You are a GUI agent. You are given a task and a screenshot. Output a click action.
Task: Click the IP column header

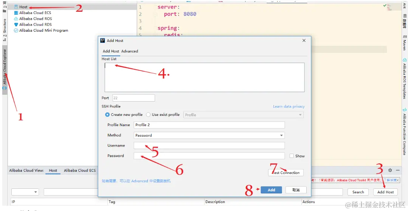pyautogui.click(x=59, y=202)
